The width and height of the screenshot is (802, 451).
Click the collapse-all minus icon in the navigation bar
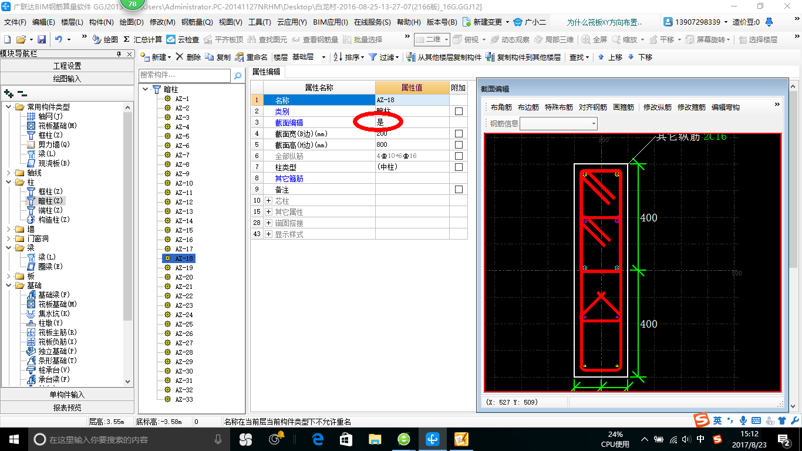(22, 93)
